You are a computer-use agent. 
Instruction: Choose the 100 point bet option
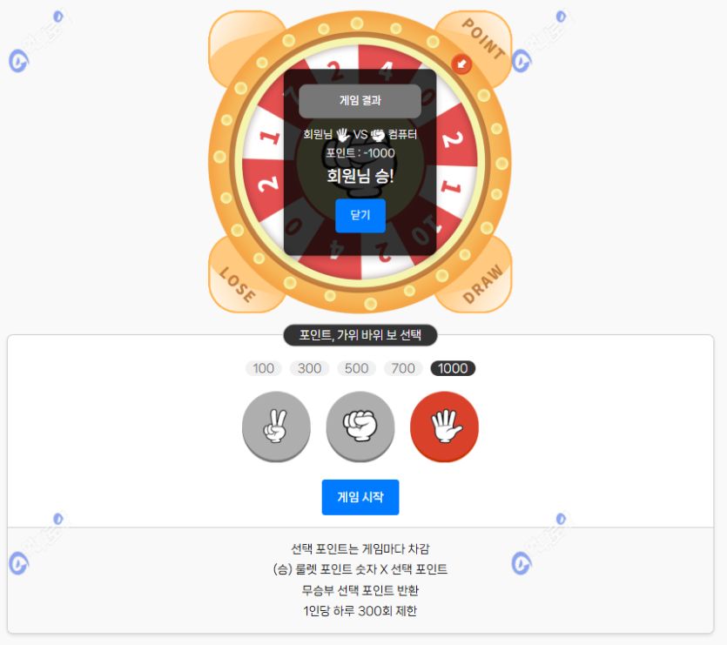[263, 368]
